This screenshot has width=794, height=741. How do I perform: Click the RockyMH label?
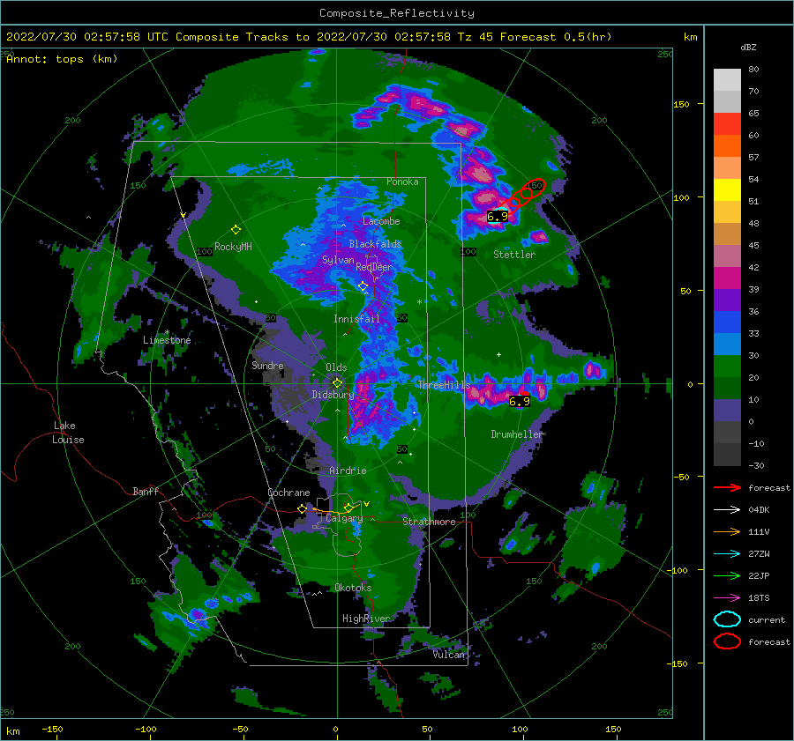pyautogui.click(x=233, y=247)
